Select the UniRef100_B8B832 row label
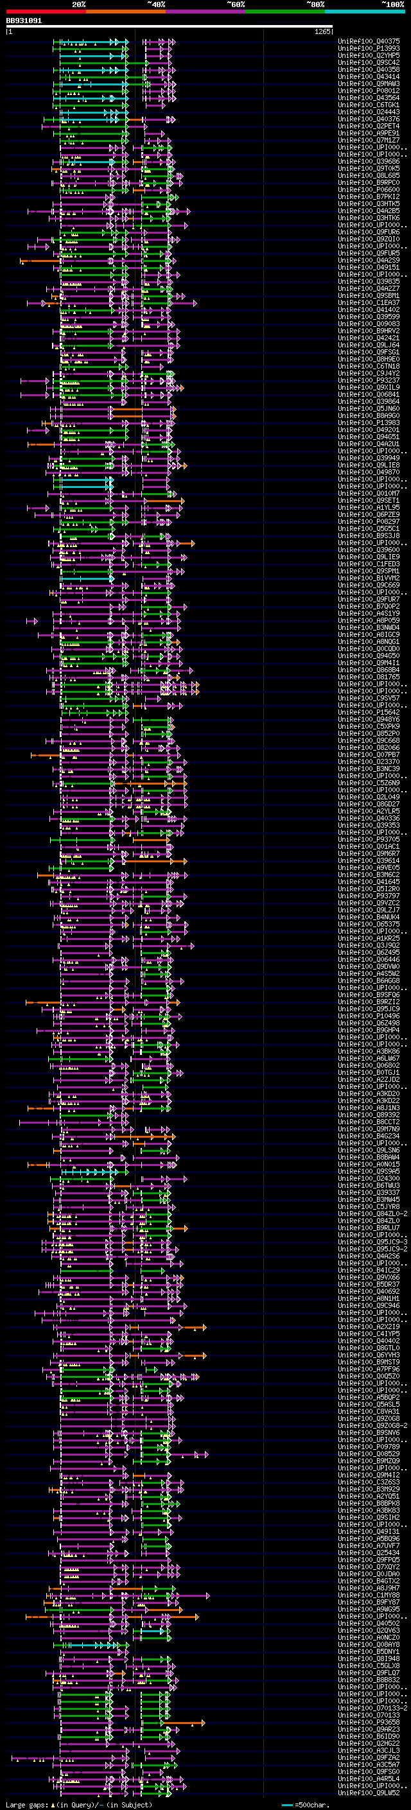 point(369,1680)
